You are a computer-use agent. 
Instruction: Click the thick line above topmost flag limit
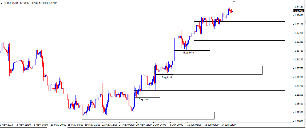click(x=192, y=50)
